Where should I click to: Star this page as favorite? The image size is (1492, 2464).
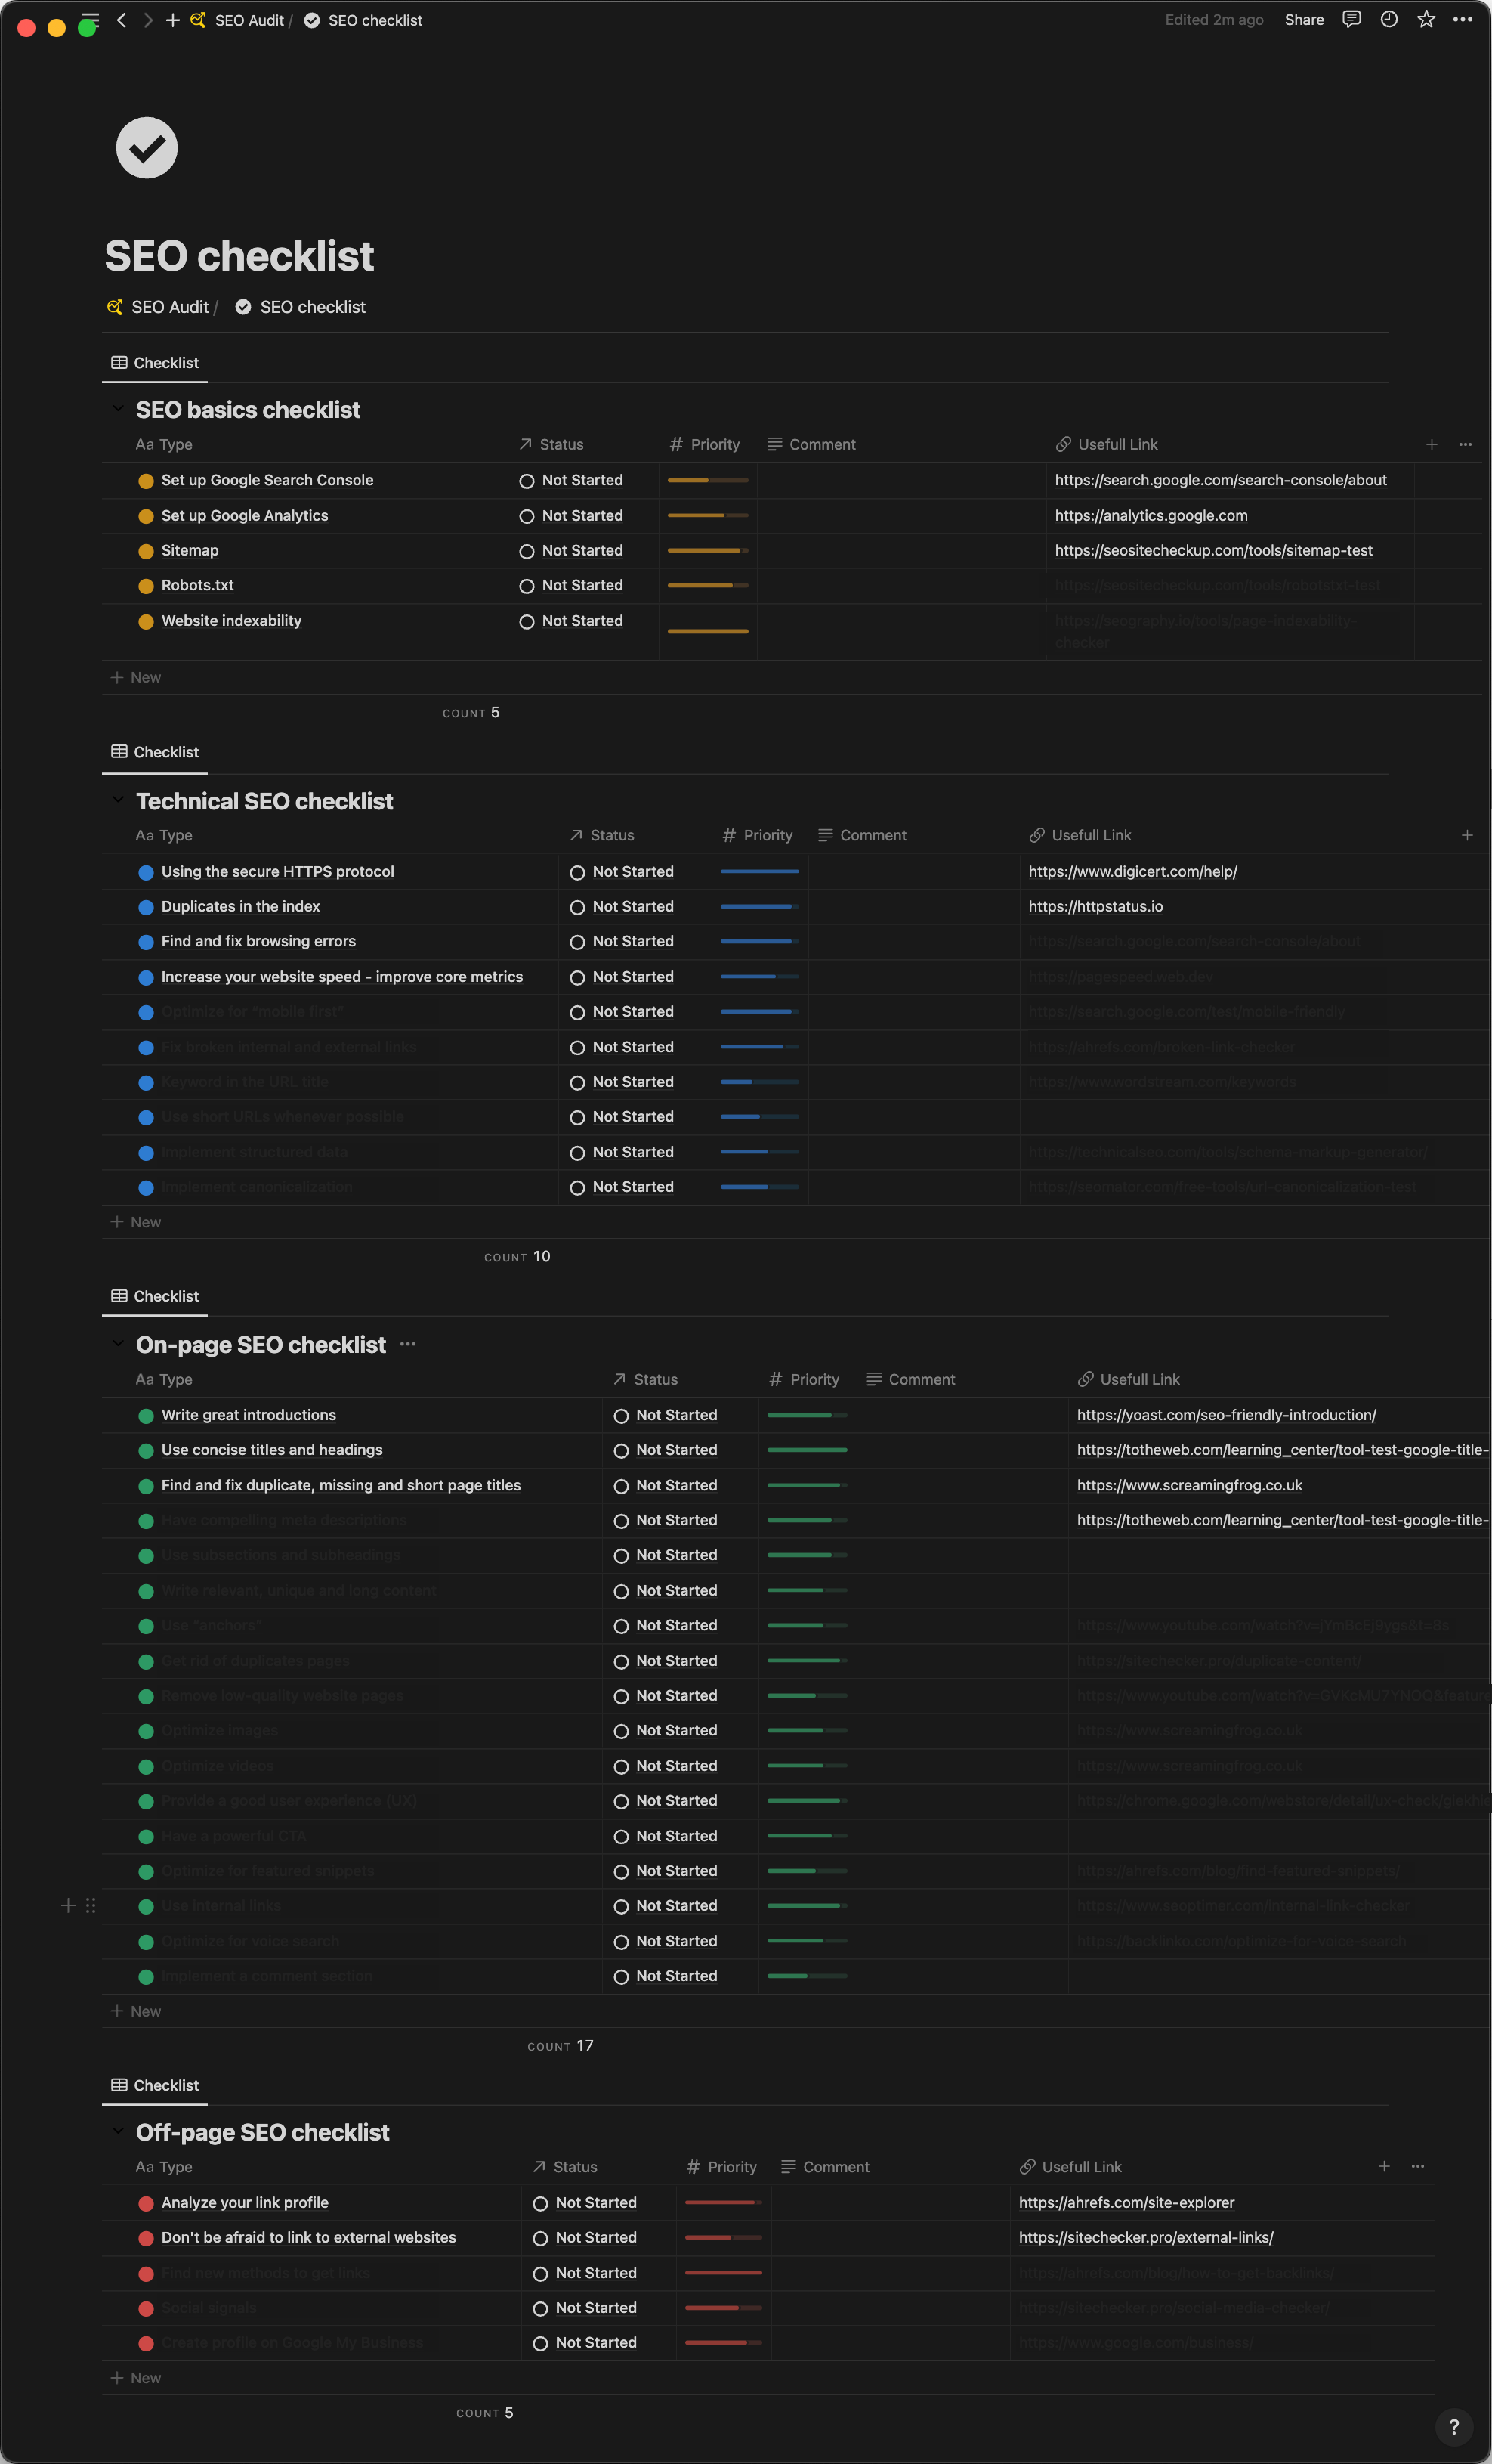coord(1426,20)
